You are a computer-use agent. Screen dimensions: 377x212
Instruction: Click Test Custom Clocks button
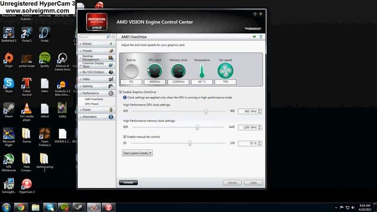pos(135,153)
